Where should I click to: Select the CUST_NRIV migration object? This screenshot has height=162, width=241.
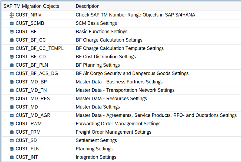(29, 15)
